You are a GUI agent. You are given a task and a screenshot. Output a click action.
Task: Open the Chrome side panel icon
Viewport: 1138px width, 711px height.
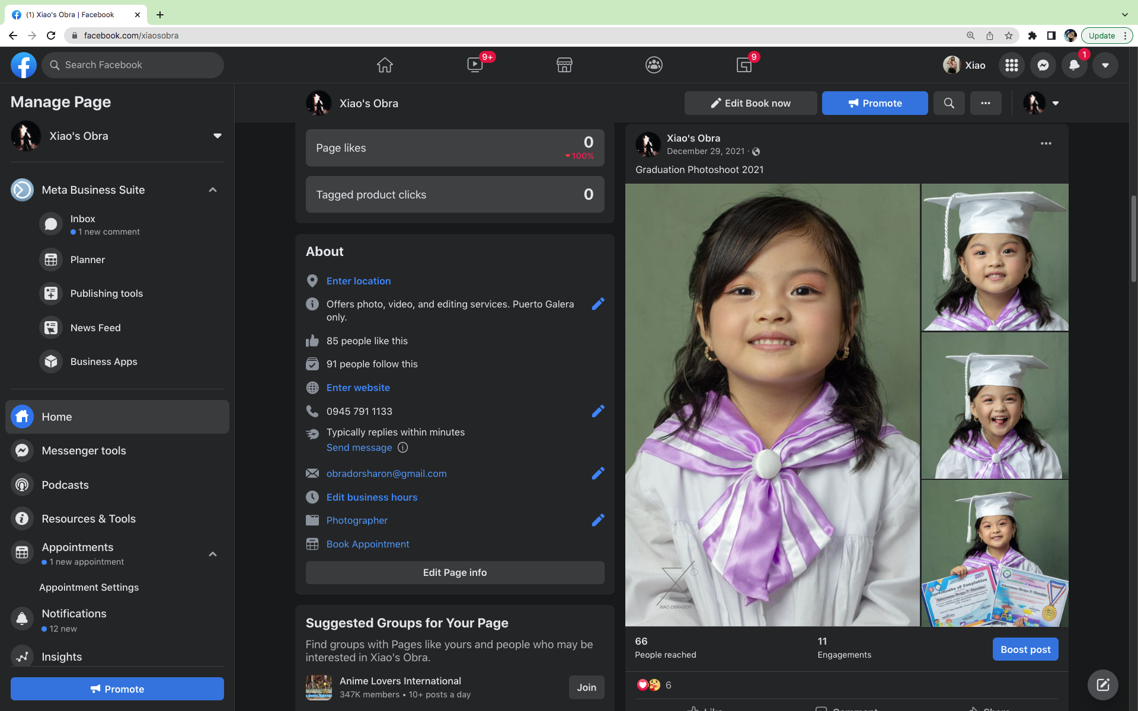(x=1051, y=36)
